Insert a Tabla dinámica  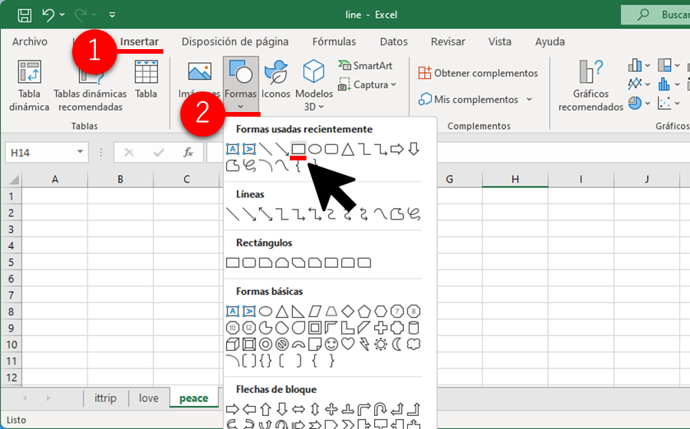[x=29, y=86]
